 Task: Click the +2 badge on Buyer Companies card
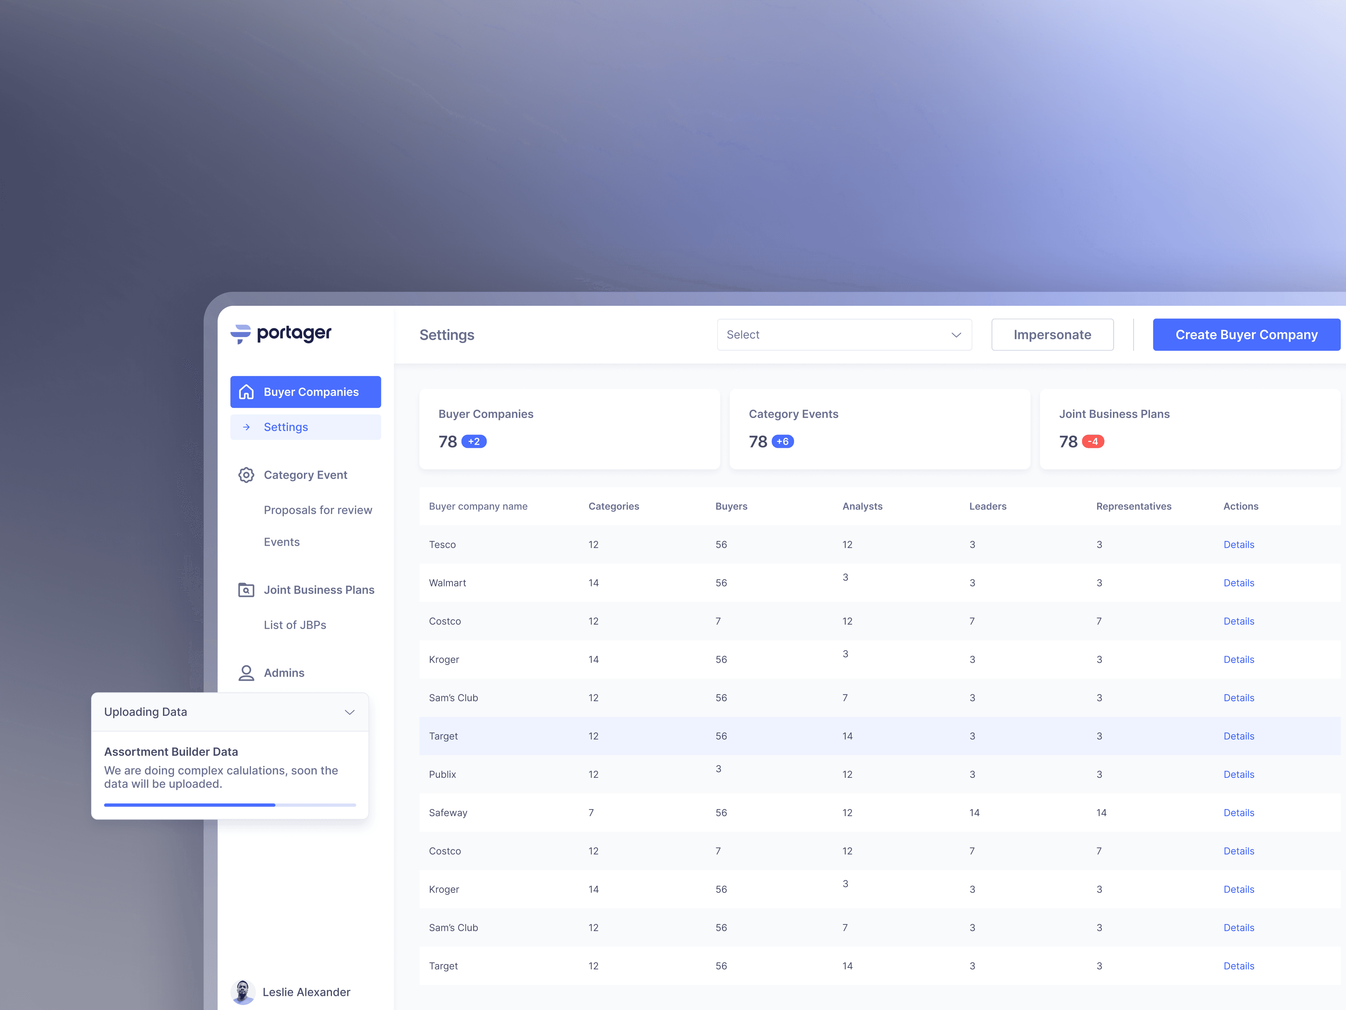coord(474,441)
